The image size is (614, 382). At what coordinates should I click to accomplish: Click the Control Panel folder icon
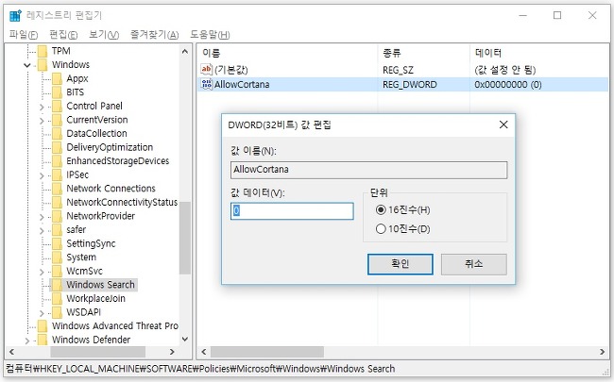58,106
